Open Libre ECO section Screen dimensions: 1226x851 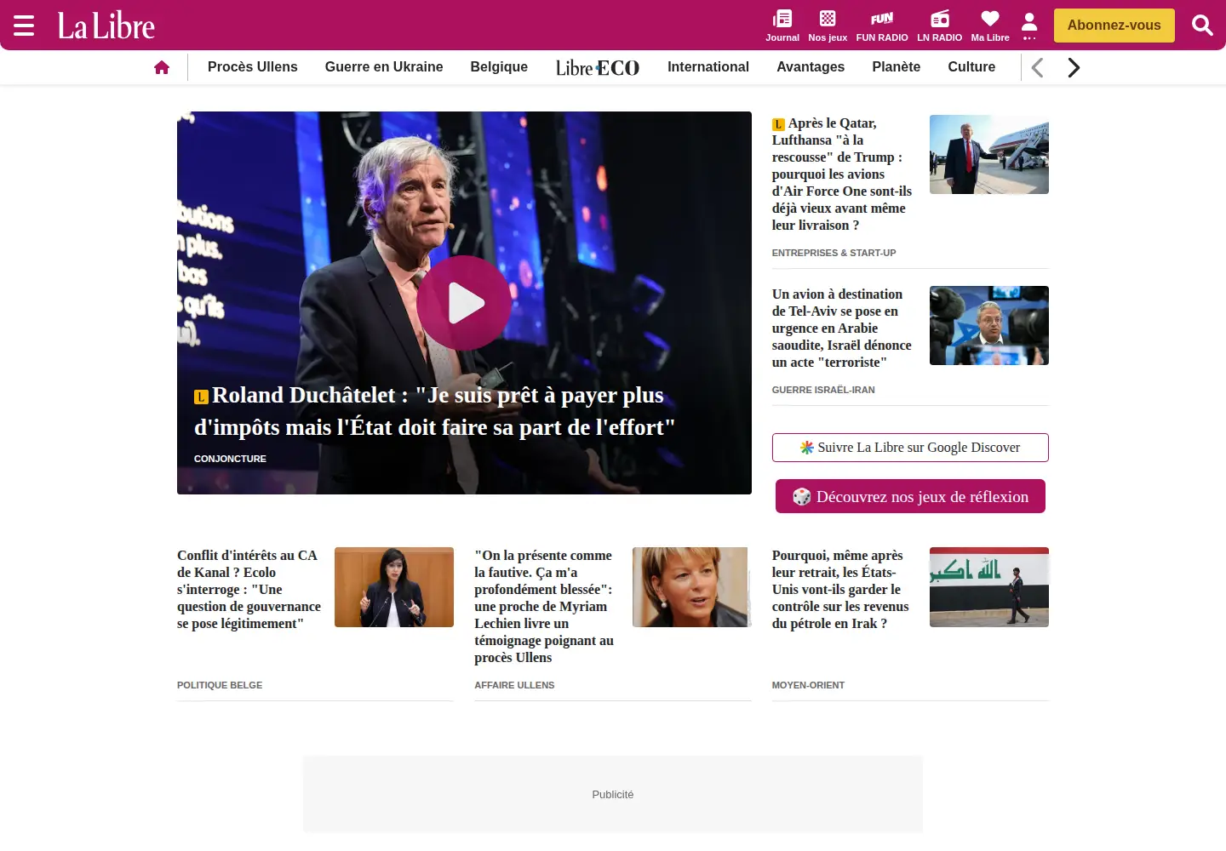tap(598, 67)
